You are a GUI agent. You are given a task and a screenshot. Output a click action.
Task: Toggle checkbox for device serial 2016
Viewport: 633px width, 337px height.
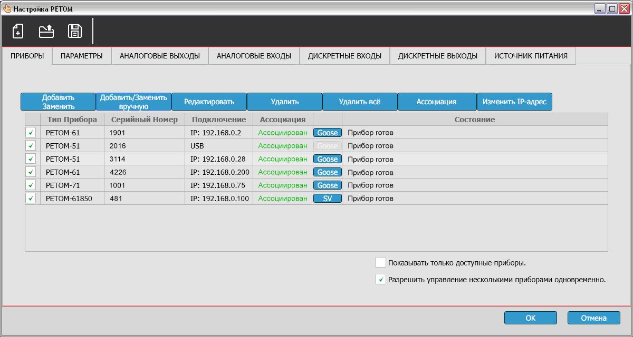31,146
